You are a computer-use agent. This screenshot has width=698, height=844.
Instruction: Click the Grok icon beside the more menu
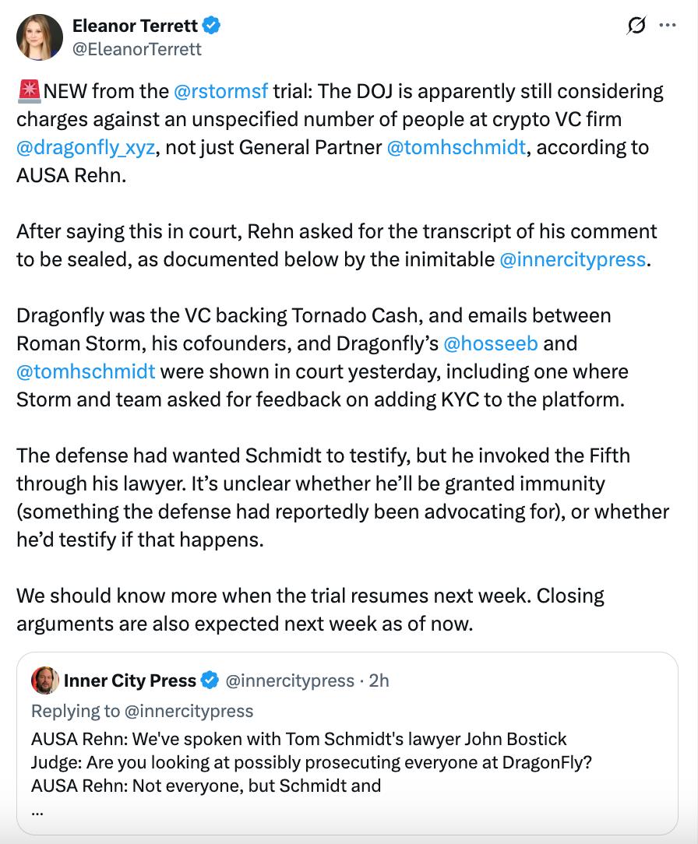click(636, 25)
